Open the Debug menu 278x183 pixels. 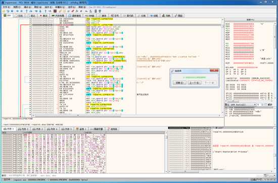click(x=27, y=7)
